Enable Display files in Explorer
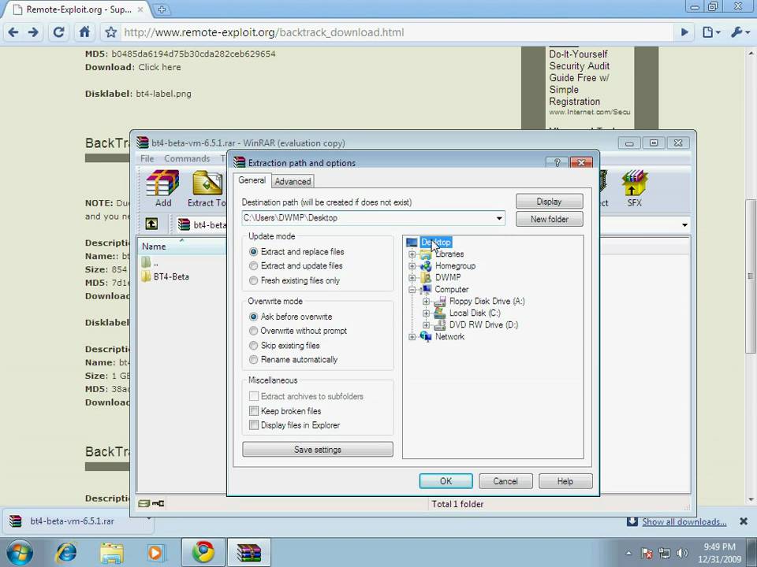 click(x=253, y=425)
